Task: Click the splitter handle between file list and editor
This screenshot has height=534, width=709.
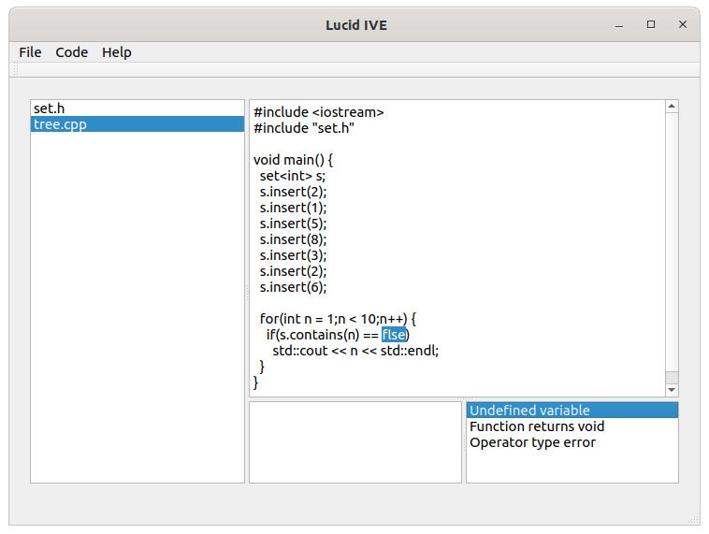Action: 247,291
